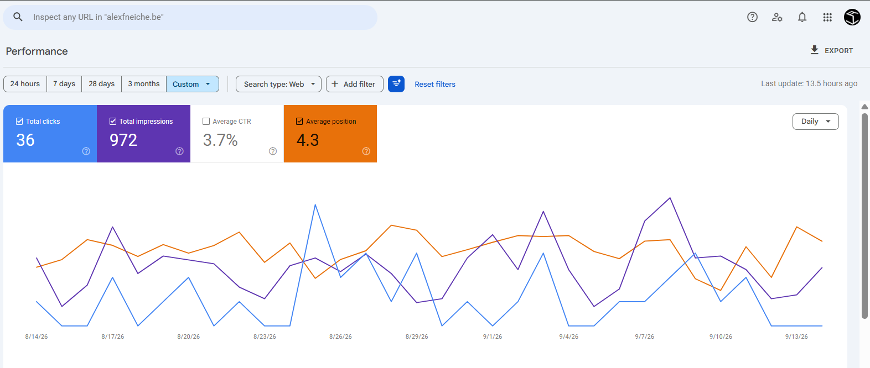Select the 3 months range tab
This screenshot has height=368, width=870.
coord(144,84)
